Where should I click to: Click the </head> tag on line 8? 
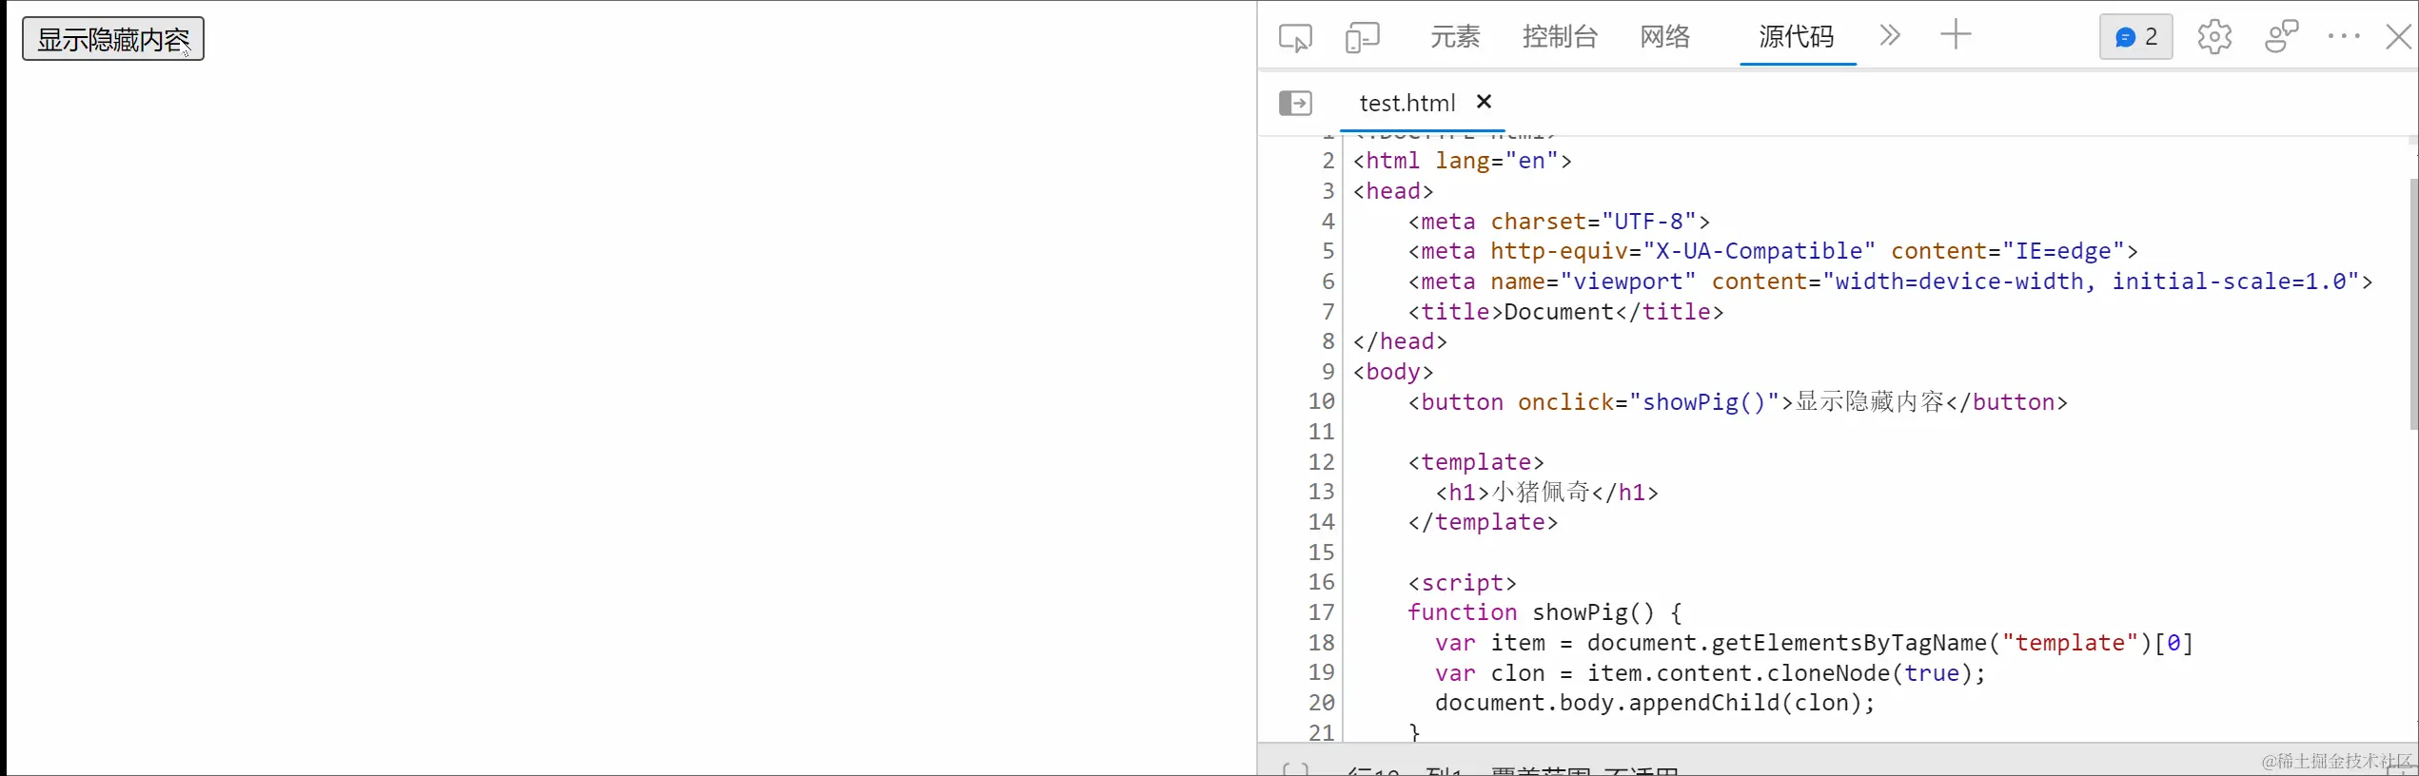1400,341
